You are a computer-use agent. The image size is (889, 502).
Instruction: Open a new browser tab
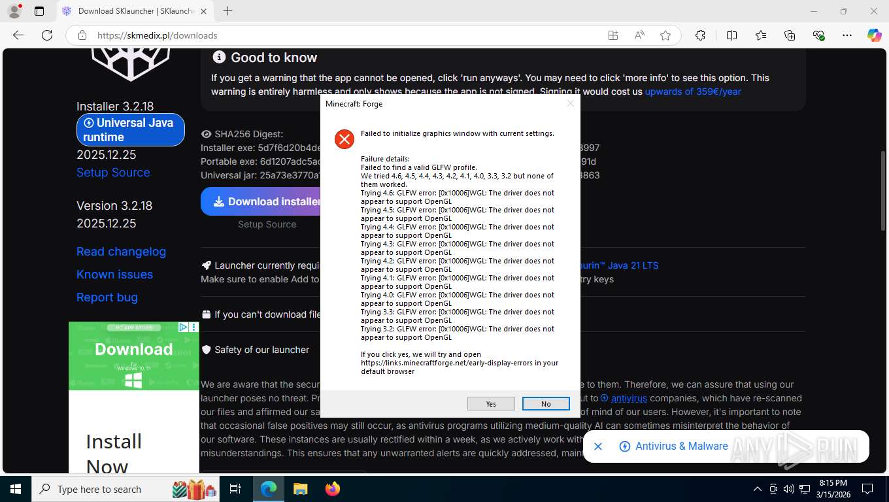227,11
